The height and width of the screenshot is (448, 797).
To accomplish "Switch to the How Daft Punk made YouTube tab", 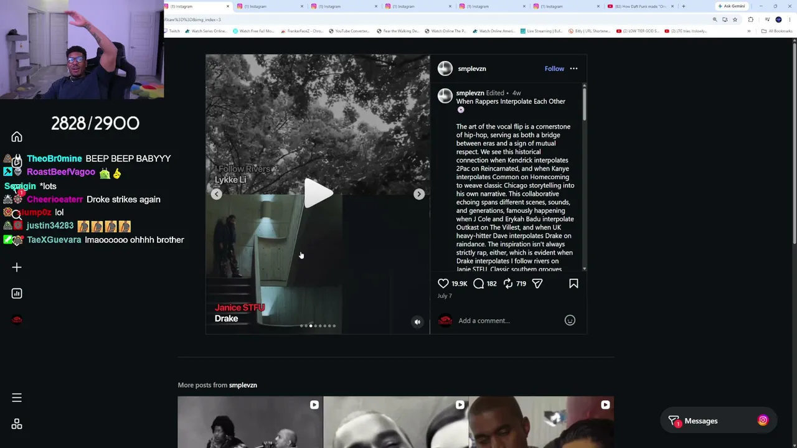I will coord(641,6).
